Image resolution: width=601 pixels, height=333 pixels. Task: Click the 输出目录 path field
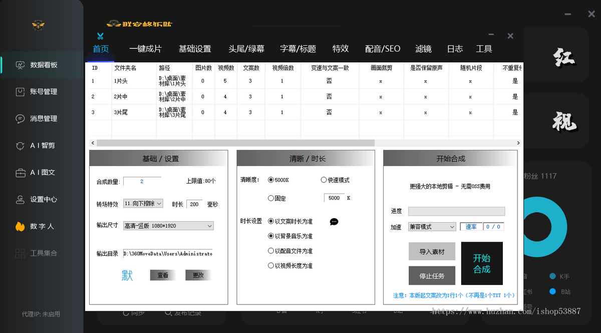pyautogui.click(x=168, y=253)
